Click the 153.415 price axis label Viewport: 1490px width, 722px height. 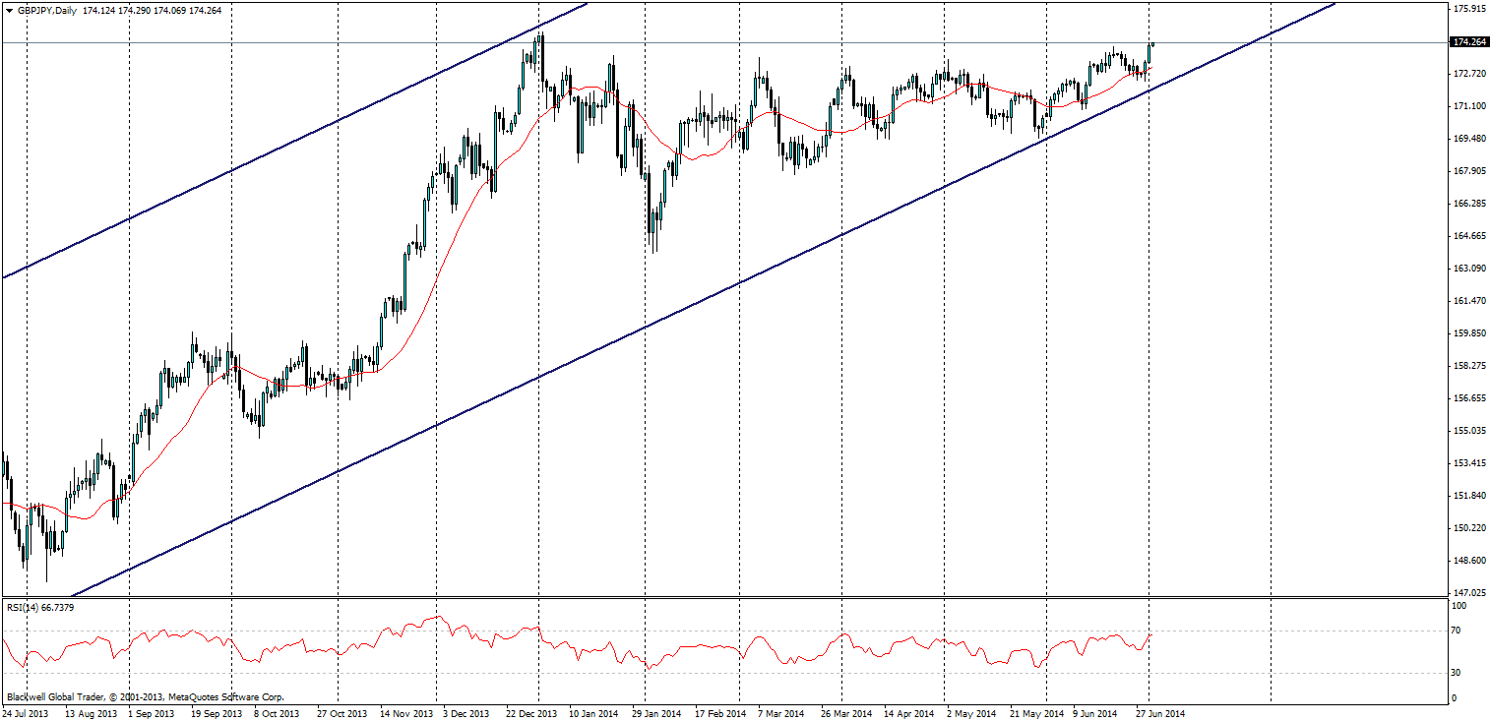coord(1469,463)
